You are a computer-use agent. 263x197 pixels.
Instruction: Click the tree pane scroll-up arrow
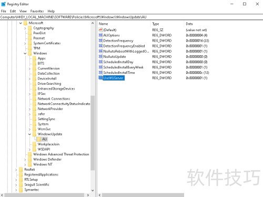pos(93,23)
